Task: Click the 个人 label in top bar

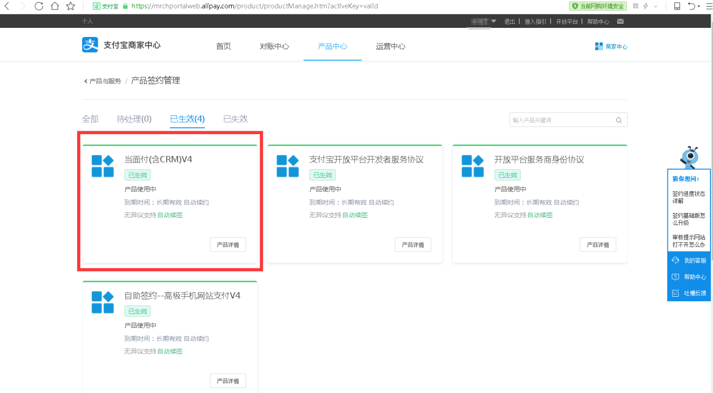Action: (87, 21)
